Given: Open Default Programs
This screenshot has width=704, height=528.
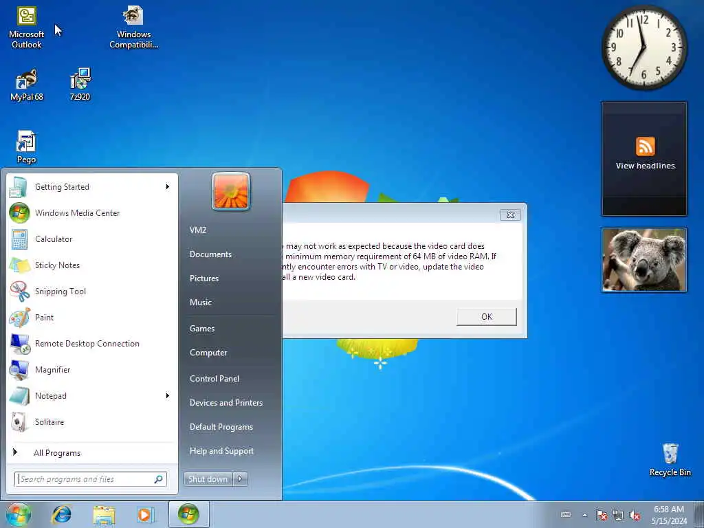Looking at the screenshot, I should (221, 427).
